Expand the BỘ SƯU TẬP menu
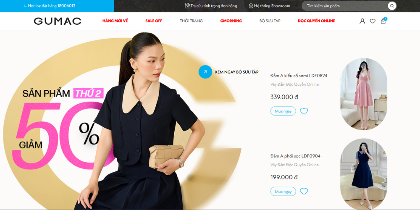 coord(270,21)
